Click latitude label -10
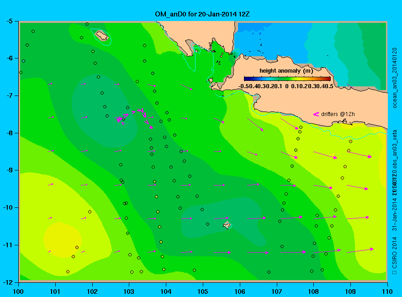This screenshot has height=297, width=402. (x=7, y=207)
